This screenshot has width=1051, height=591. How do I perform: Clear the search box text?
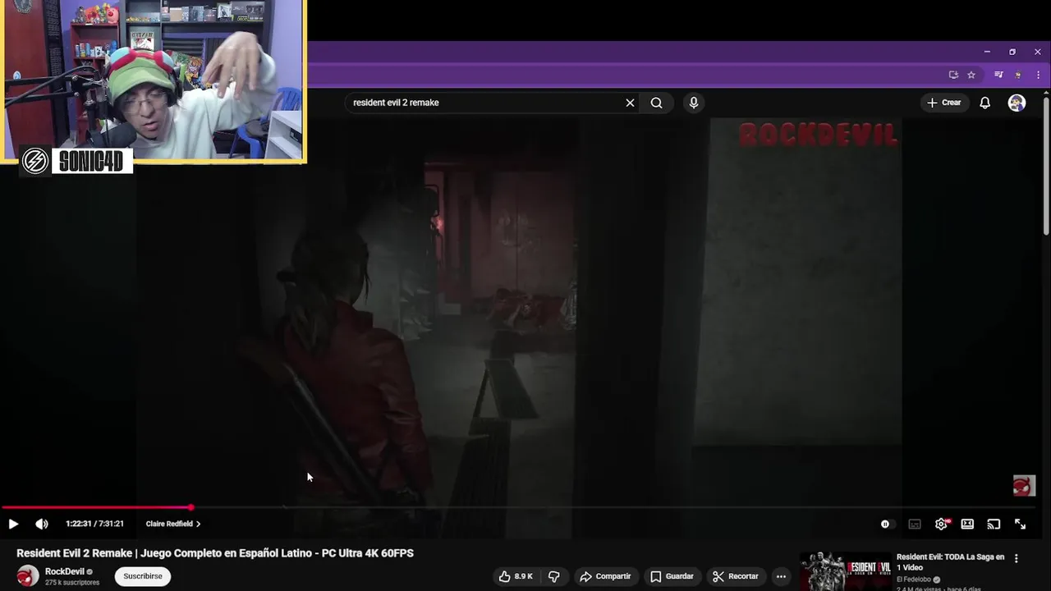(x=630, y=103)
